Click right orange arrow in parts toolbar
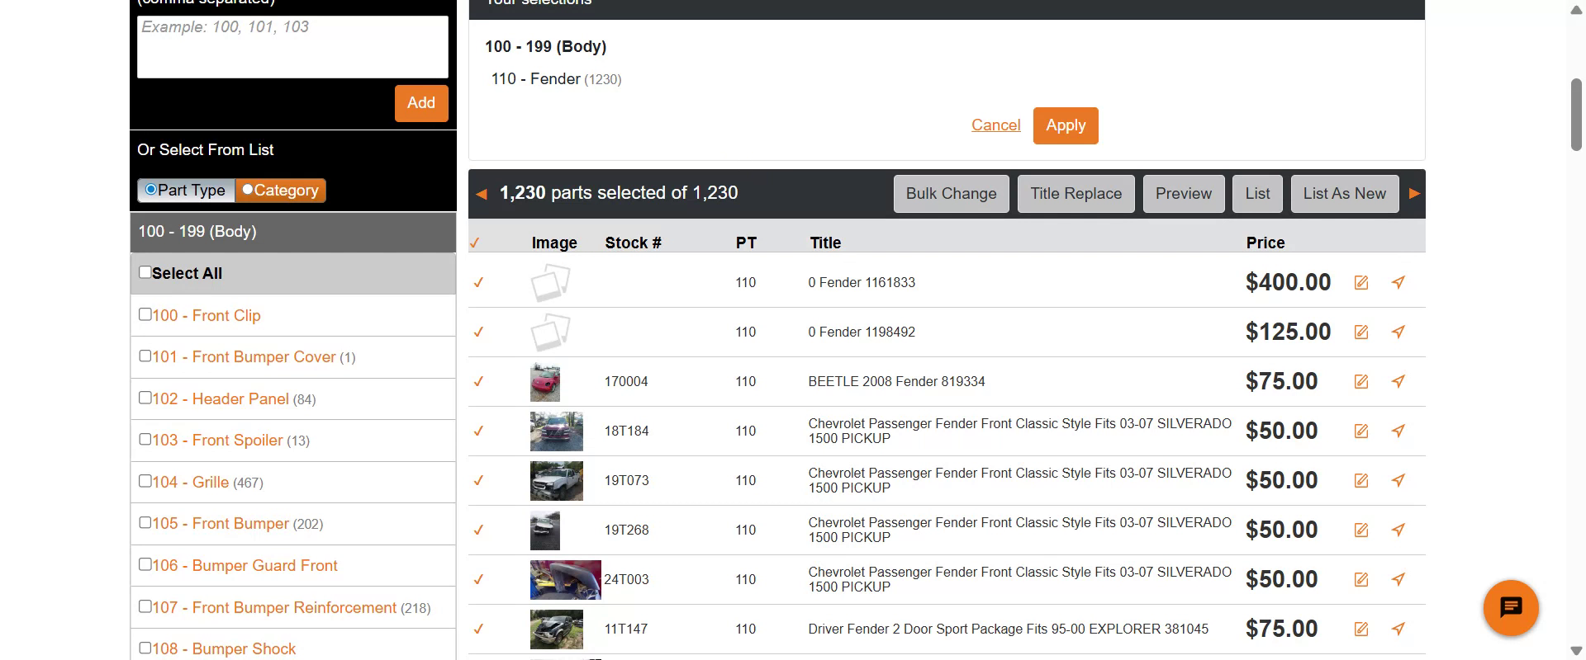Viewport: 1586px width, 660px height. (x=1414, y=194)
